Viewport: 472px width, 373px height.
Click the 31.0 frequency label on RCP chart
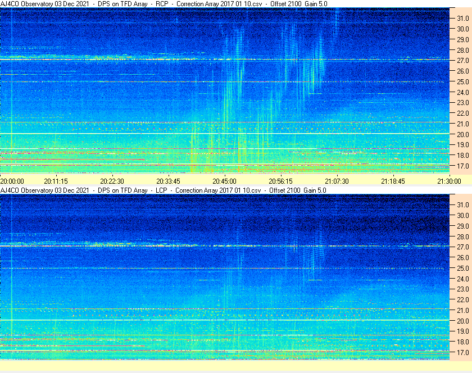463,19
